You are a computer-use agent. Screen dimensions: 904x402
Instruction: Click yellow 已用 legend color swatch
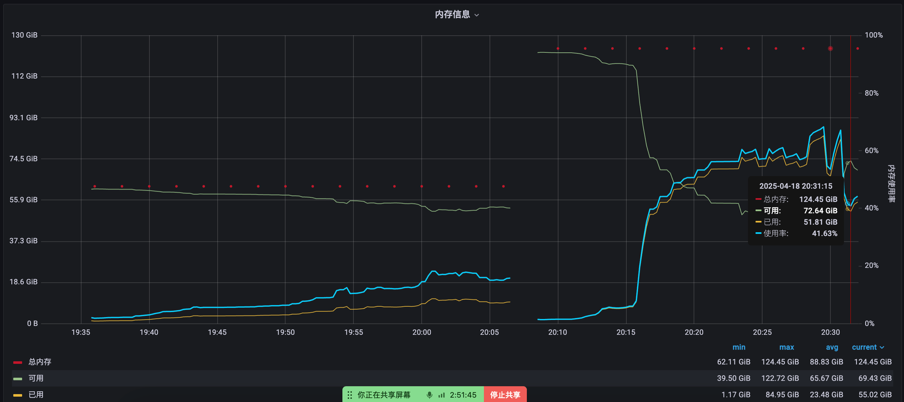pyautogui.click(x=18, y=395)
